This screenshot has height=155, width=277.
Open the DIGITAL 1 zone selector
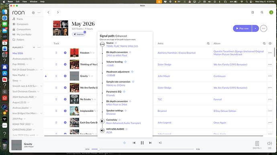click(257, 145)
